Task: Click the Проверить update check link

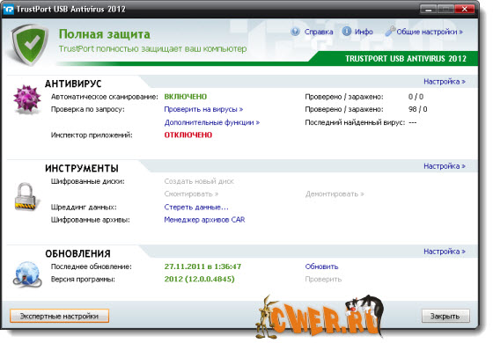Action: tap(323, 280)
